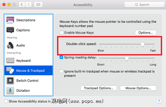Click the Trackpad Options button
The height and width of the screenshot is (107, 166).
coord(99,88)
